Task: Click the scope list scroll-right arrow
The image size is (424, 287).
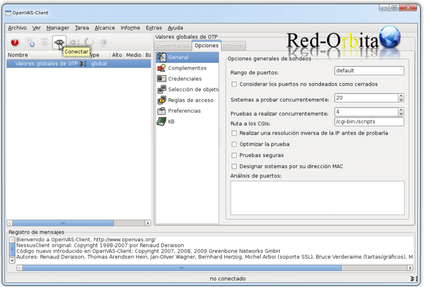Action: click(148, 223)
